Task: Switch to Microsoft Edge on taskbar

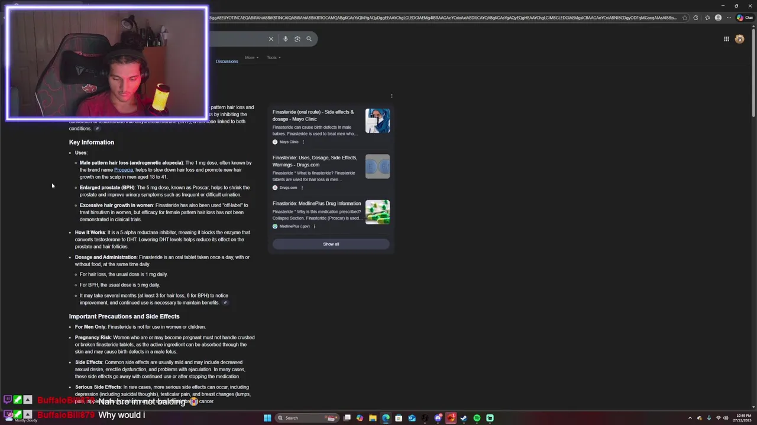Action: [386, 418]
